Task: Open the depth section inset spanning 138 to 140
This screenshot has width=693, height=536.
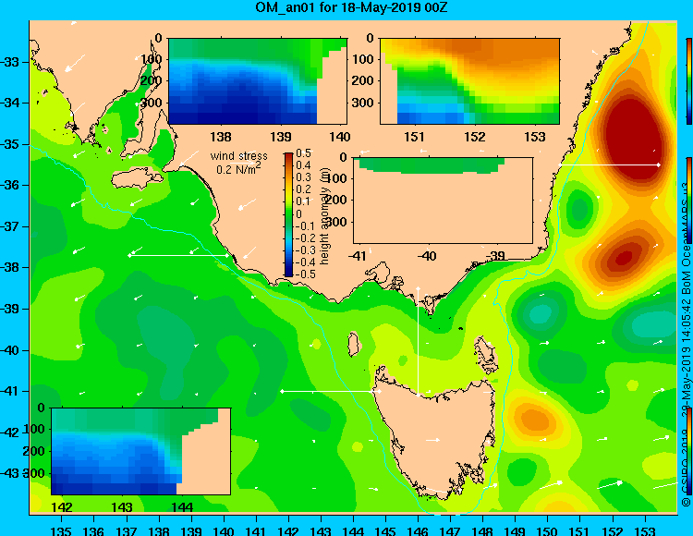Action: (258, 81)
